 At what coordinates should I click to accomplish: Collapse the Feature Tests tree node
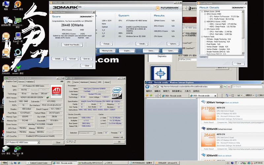202,37
